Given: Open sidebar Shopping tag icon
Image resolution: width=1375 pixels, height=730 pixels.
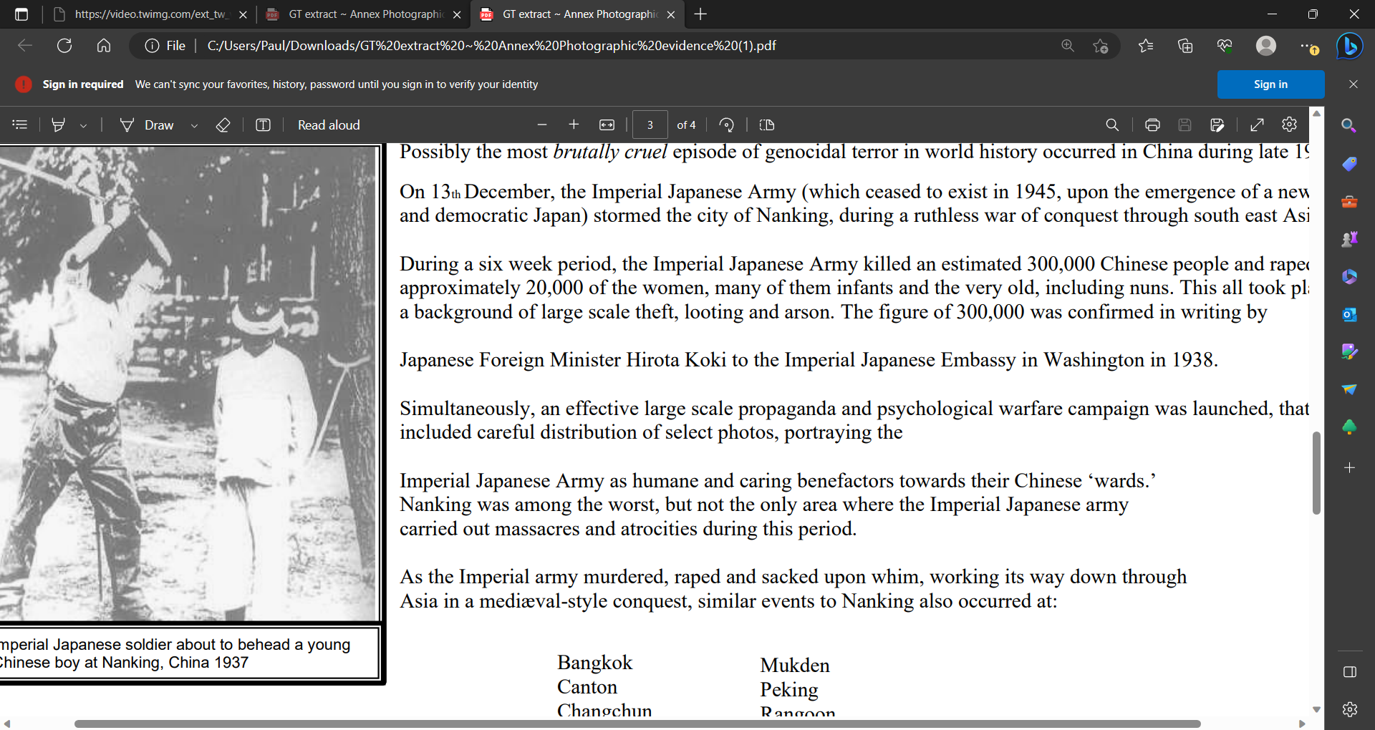Looking at the screenshot, I should coord(1350,164).
